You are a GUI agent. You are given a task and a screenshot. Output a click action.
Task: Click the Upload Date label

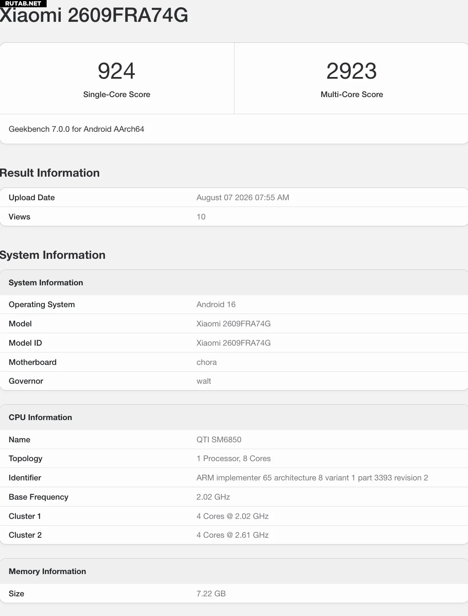coord(32,198)
